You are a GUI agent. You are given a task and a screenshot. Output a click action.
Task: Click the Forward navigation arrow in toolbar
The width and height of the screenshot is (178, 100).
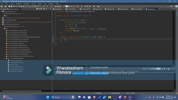pos(94,6)
